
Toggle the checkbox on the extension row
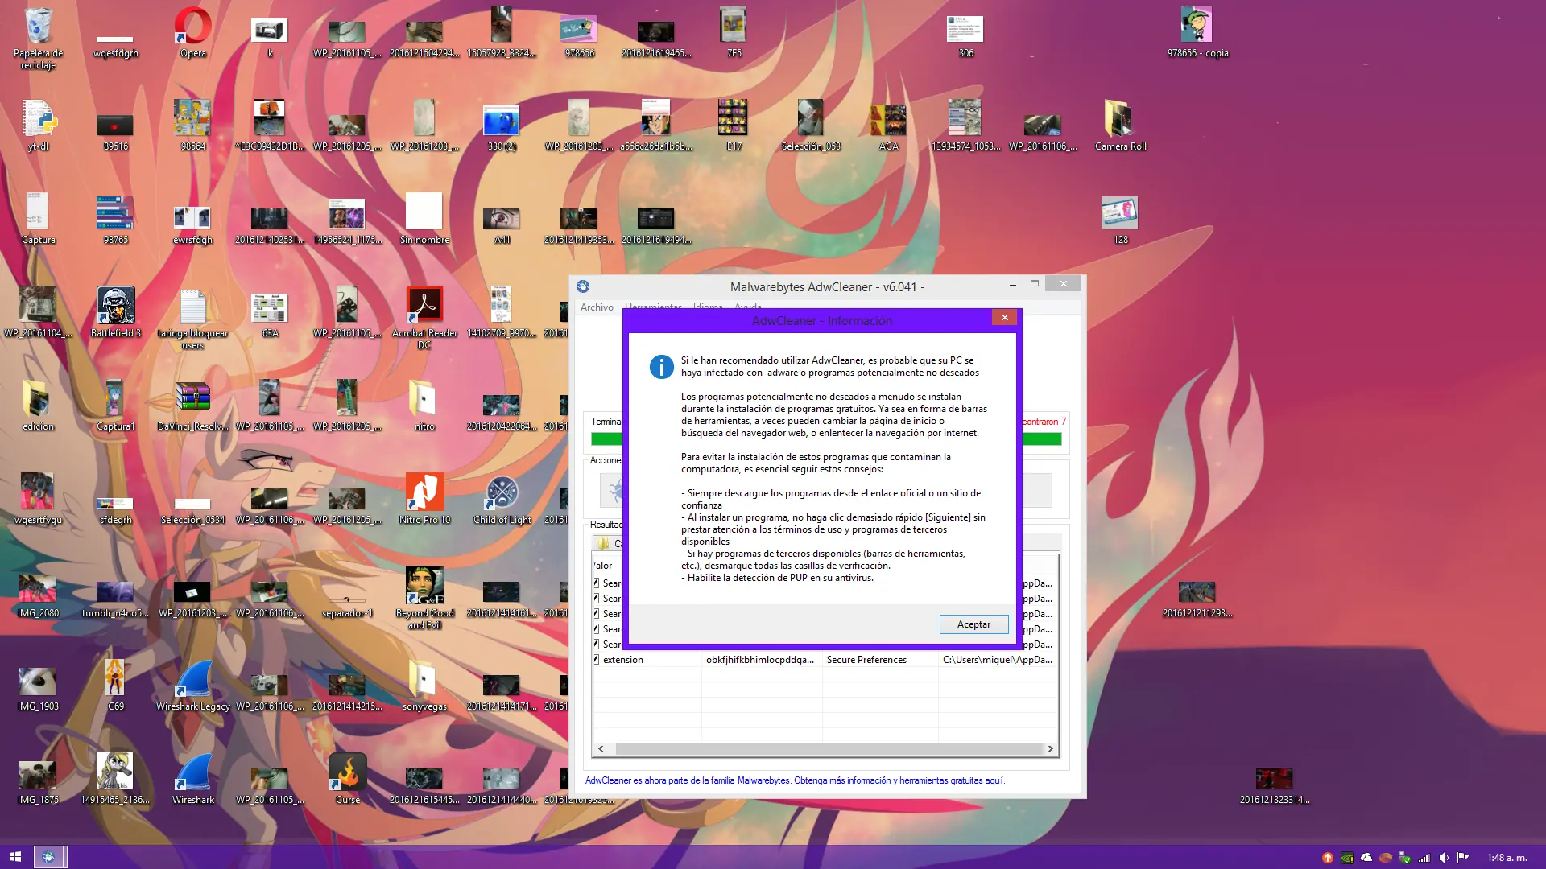tap(597, 660)
